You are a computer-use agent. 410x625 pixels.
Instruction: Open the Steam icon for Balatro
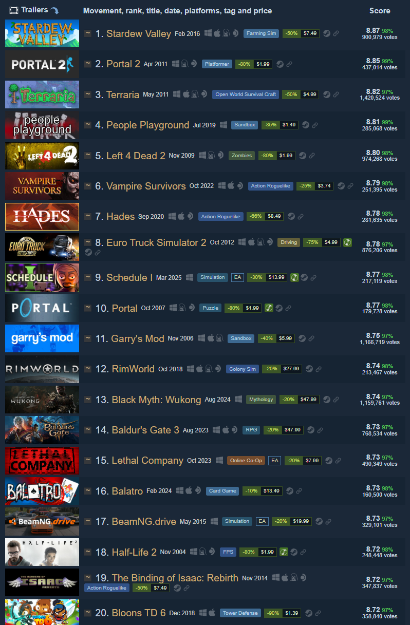290,491
